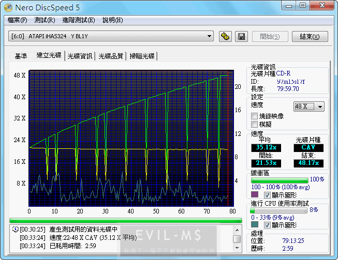Open the 測試(R) menu
This screenshot has width=338, height=260.
tap(45, 20)
